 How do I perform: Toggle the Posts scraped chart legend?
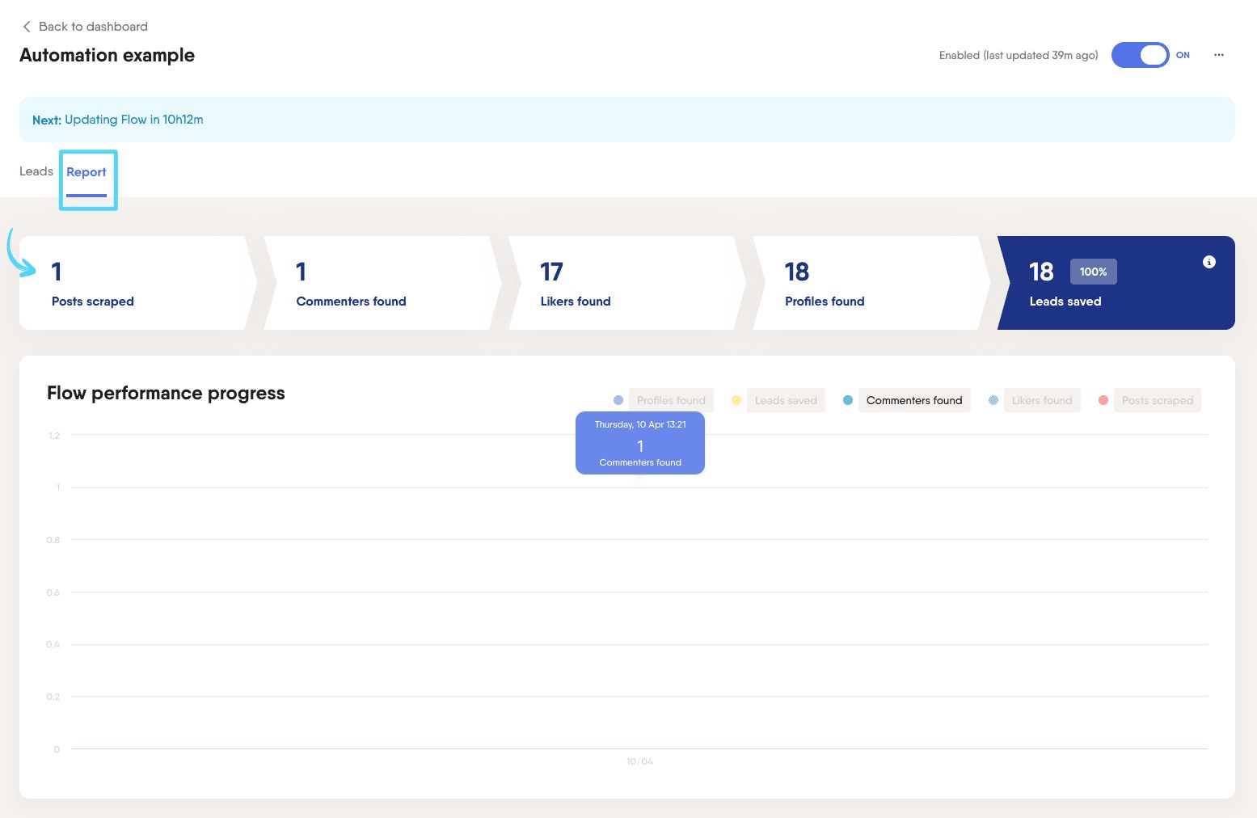(x=1157, y=400)
